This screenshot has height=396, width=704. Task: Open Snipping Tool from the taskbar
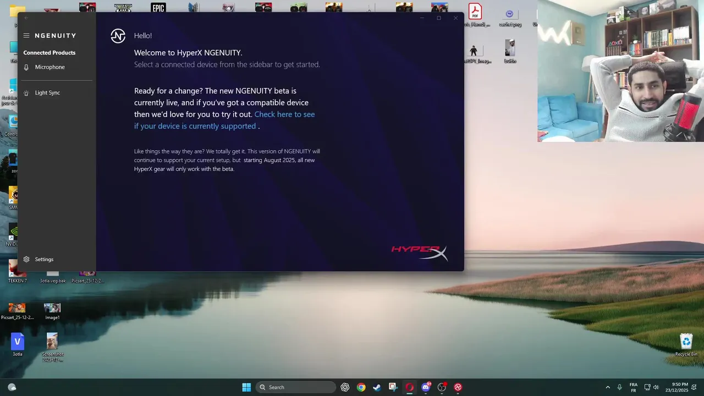click(x=393, y=387)
